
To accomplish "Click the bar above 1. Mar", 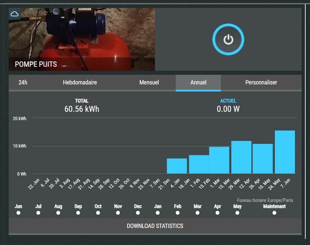I will point(219,160).
